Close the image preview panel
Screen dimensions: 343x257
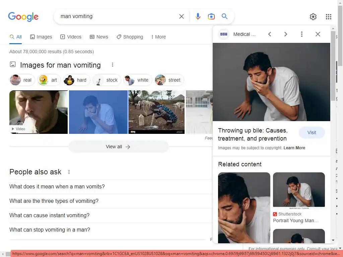[318, 34]
